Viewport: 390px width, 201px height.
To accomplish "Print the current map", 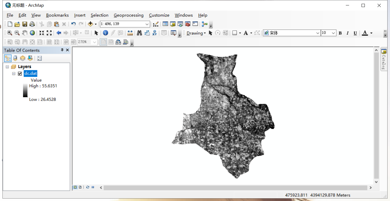I will coord(32,24).
